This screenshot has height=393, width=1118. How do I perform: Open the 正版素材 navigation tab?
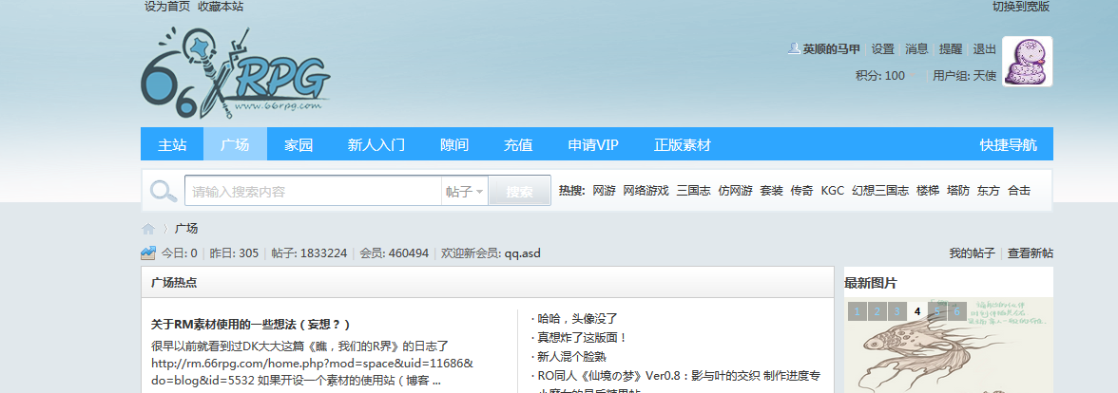[683, 144]
